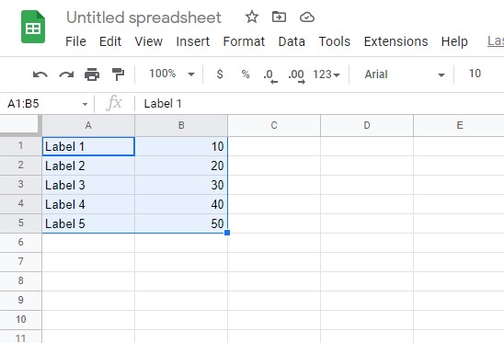
Task: Star this Untitled spreadsheet
Action: pos(252,17)
